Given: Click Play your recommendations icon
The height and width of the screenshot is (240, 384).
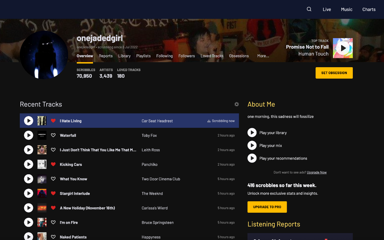Looking at the screenshot, I should 252,158.
